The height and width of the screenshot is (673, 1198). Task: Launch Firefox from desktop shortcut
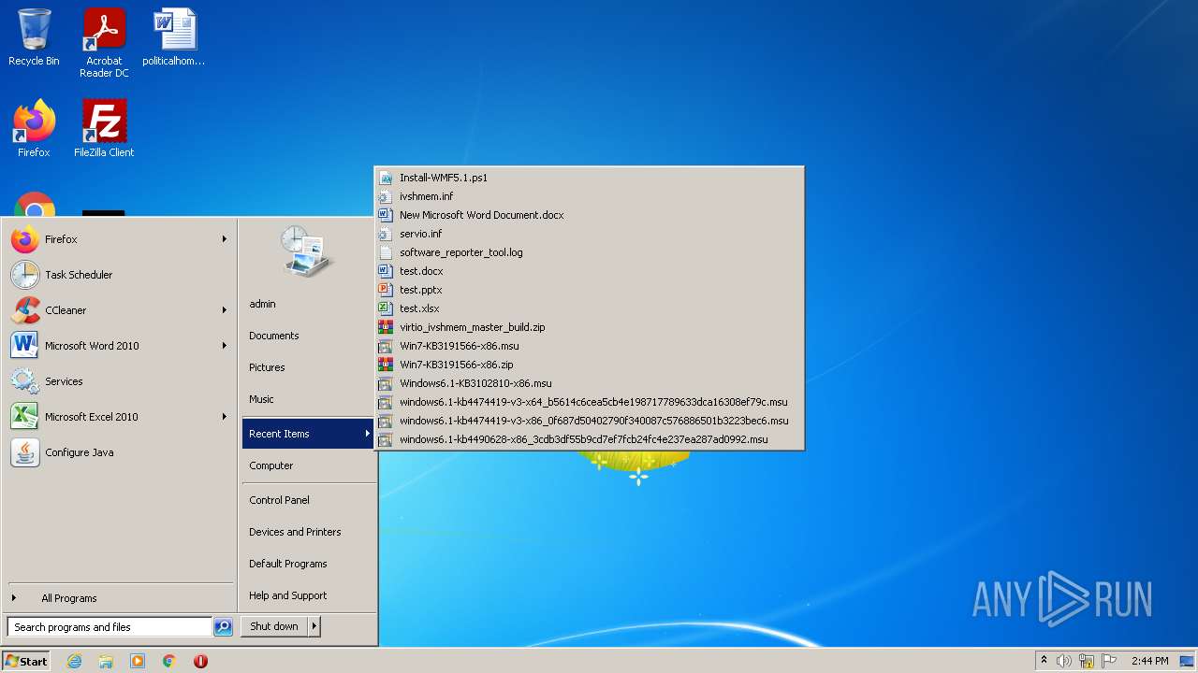click(x=34, y=129)
